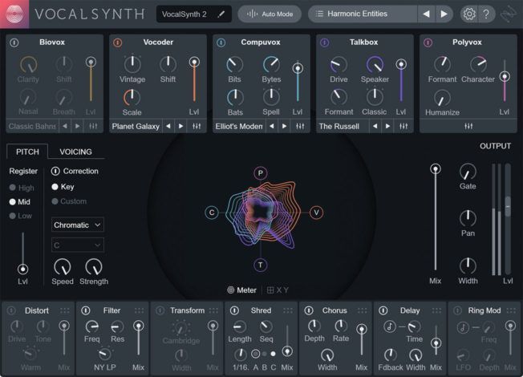The image size is (523, 377).
Task: Click the Ring Mod tempo sync note icon
Action: coord(463,327)
